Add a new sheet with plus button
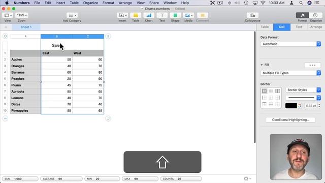The width and height of the screenshot is (325, 183). [6, 27]
